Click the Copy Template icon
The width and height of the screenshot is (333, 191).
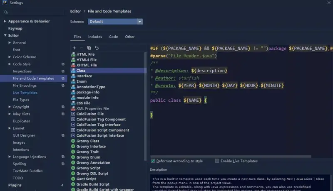(x=89, y=48)
